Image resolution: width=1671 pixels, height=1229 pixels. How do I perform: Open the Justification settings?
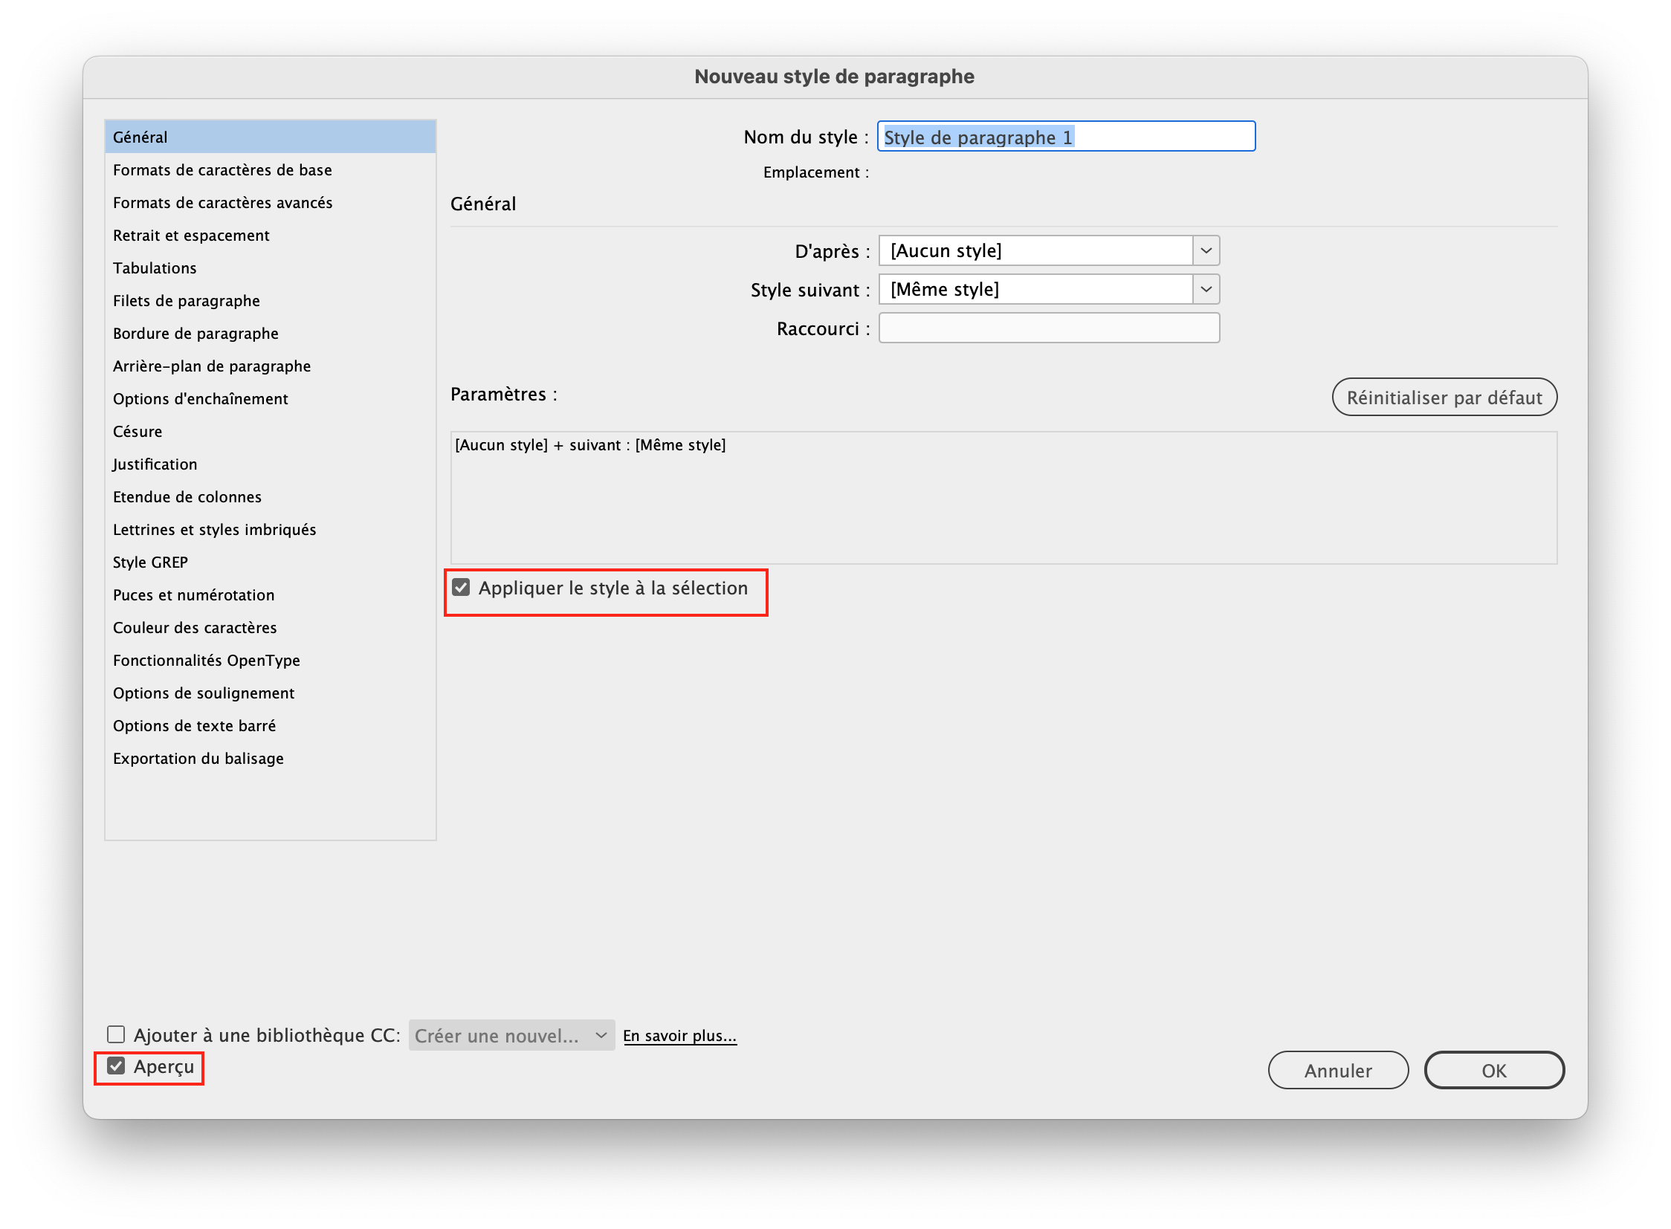pos(155,464)
